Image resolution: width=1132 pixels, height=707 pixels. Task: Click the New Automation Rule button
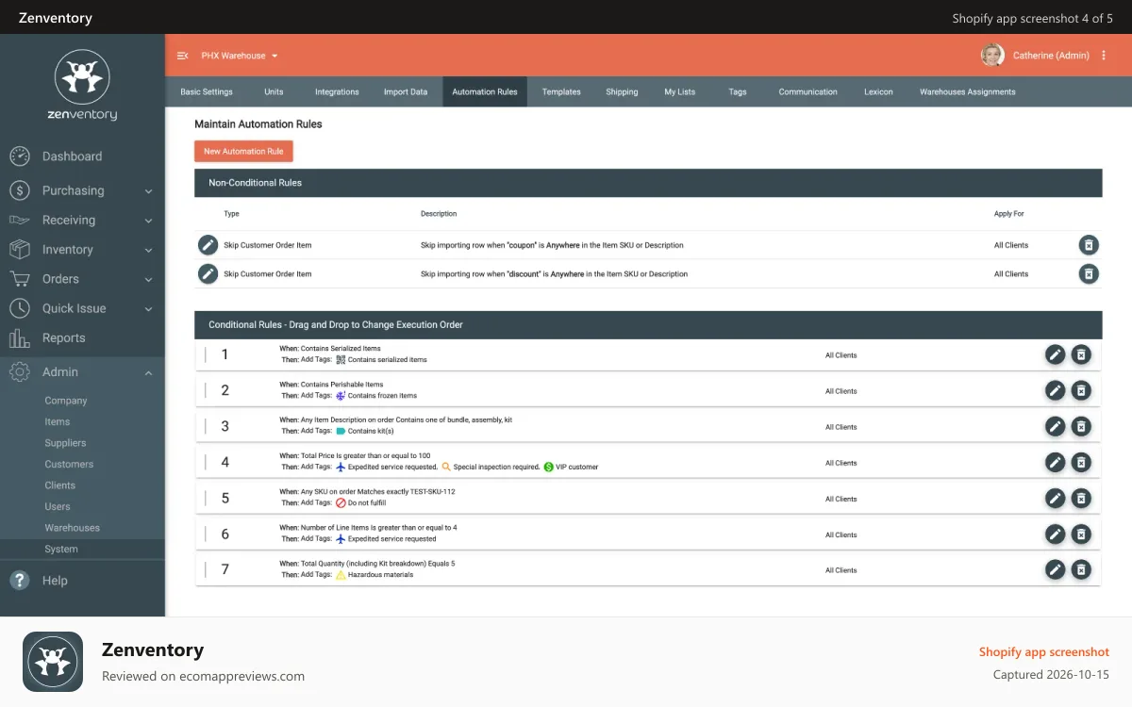pyautogui.click(x=243, y=151)
